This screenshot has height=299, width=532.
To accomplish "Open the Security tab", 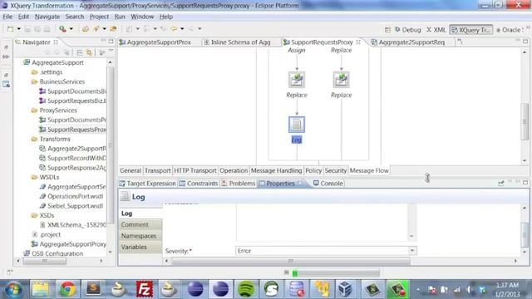I will click(x=336, y=170).
